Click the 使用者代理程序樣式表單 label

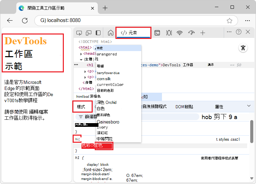pyautogui.click(x=219, y=158)
